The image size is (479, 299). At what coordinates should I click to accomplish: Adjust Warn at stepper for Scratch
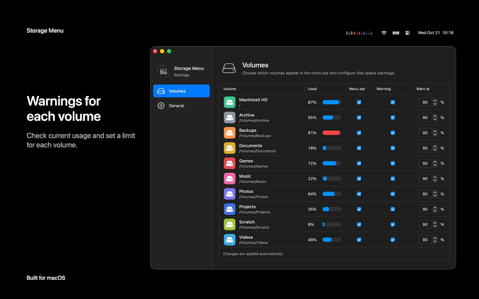coord(435,224)
